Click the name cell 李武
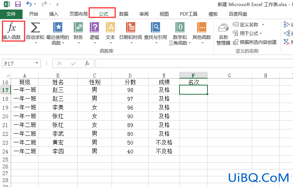The height and width of the screenshot is (187, 293). [x=58, y=134]
